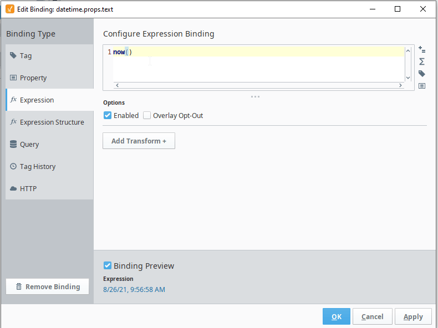Image resolution: width=438 pixels, height=328 pixels.
Task: Click the Cancel button
Action: click(373, 316)
